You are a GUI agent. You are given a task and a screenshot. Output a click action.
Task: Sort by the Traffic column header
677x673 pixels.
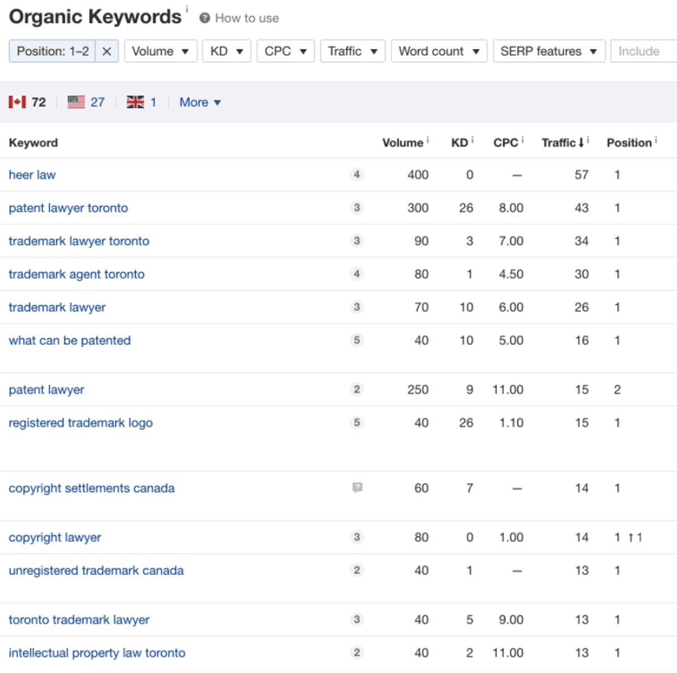pyautogui.click(x=562, y=143)
